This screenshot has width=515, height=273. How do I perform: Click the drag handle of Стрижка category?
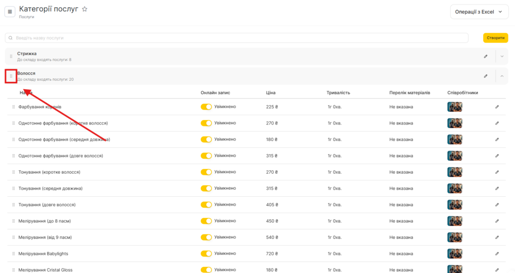tap(11, 56)
